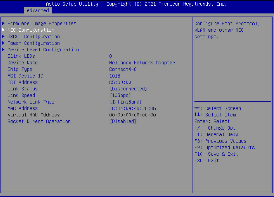This screenshot has height=197, width=274.
Task: Click the Device Level Configuration arrow
Action: [x=4, y=50]
